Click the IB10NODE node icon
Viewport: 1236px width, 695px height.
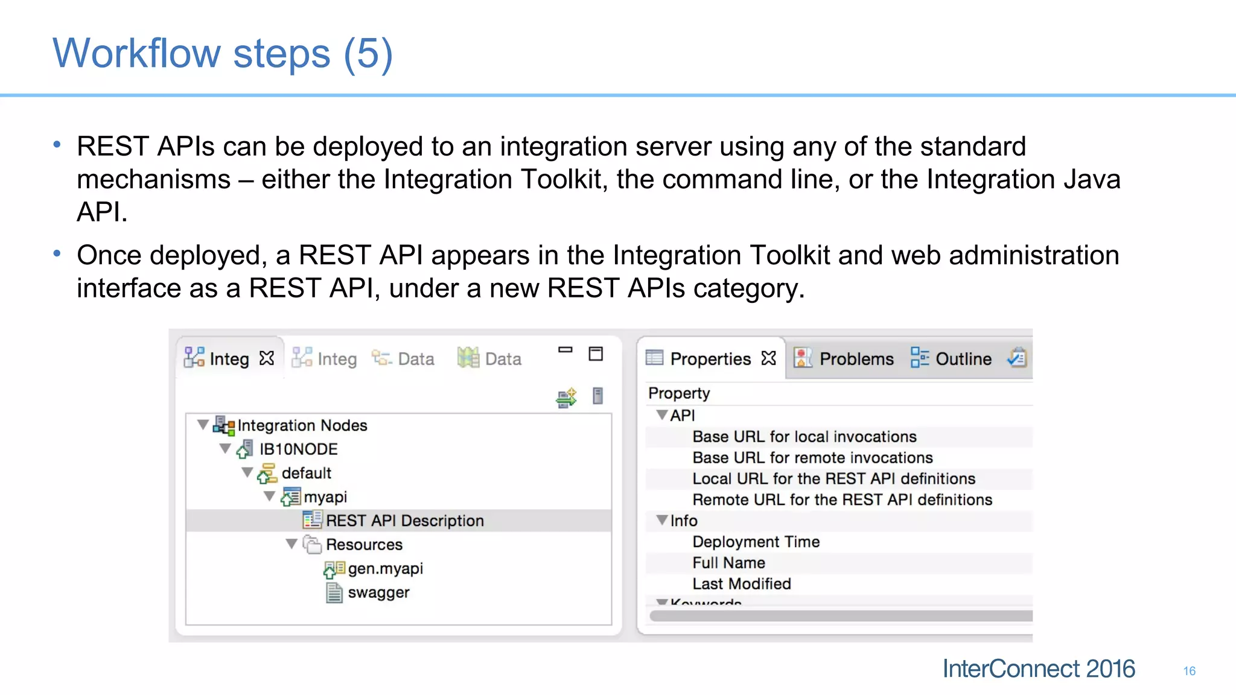[x=244, y=449]
